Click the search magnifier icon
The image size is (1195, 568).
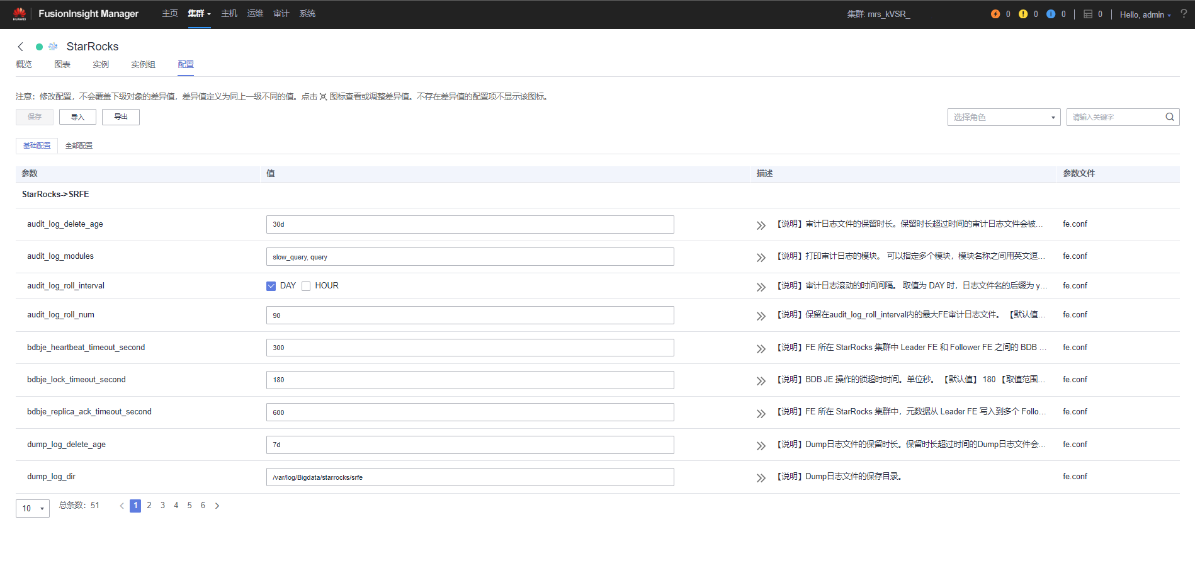coord(1170,117)
